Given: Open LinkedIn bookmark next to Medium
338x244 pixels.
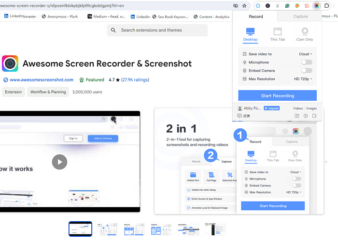Looking at the screenshot, I should tap(140, 16).
